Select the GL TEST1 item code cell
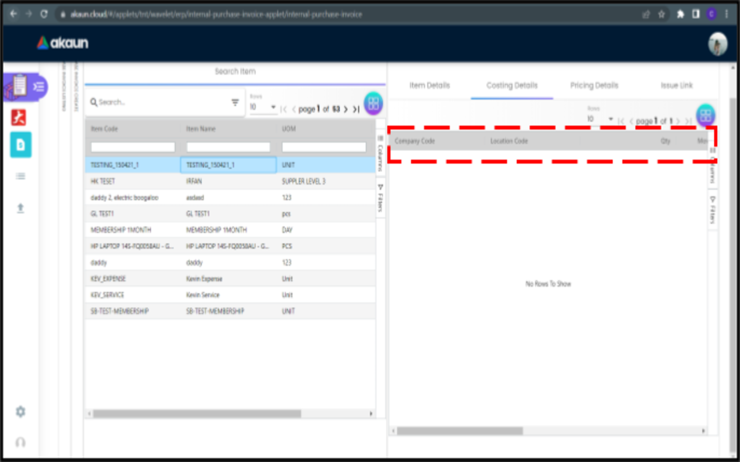 [133, 214]
